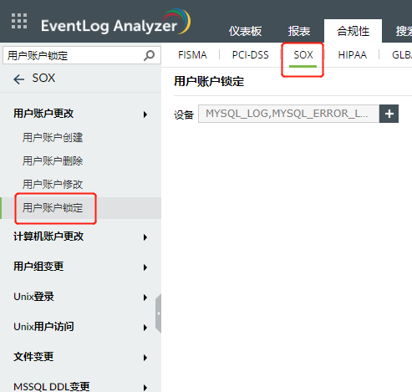Go back using SOX arrow icon

click(19, 79)
